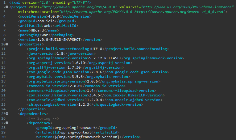Collapse the properties block fold marker
The height and width of the screenshot is (140, 236).
[7, 44]
